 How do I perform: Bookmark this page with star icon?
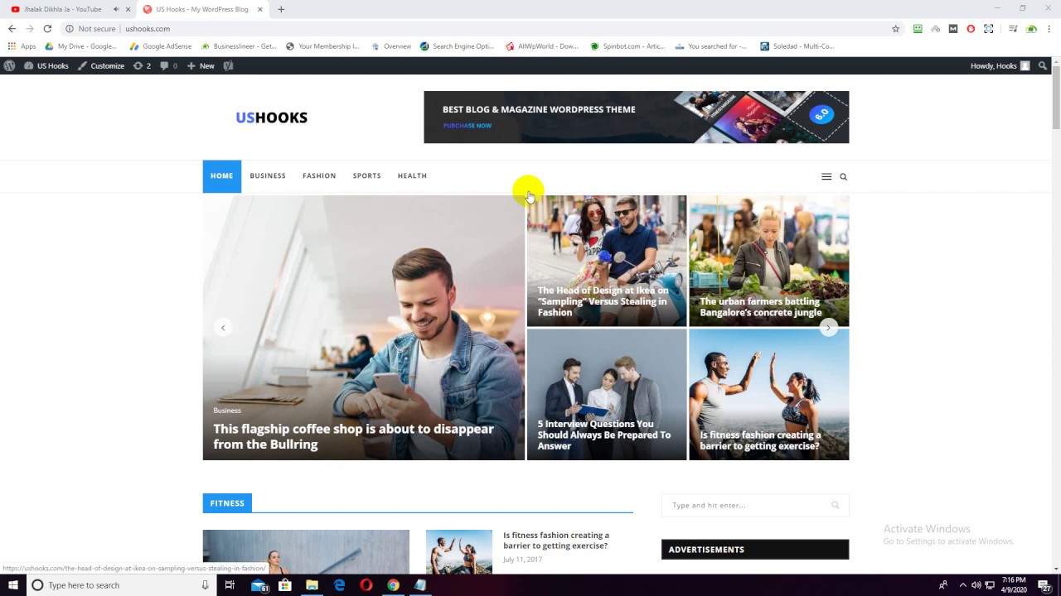point(896,28)
